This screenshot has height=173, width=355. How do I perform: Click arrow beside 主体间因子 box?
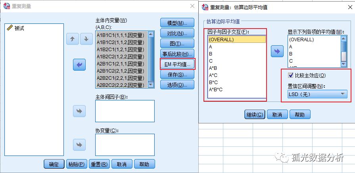pos(79,111)
